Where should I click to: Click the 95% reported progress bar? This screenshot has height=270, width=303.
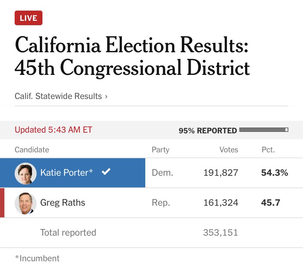tap(264, 130)
